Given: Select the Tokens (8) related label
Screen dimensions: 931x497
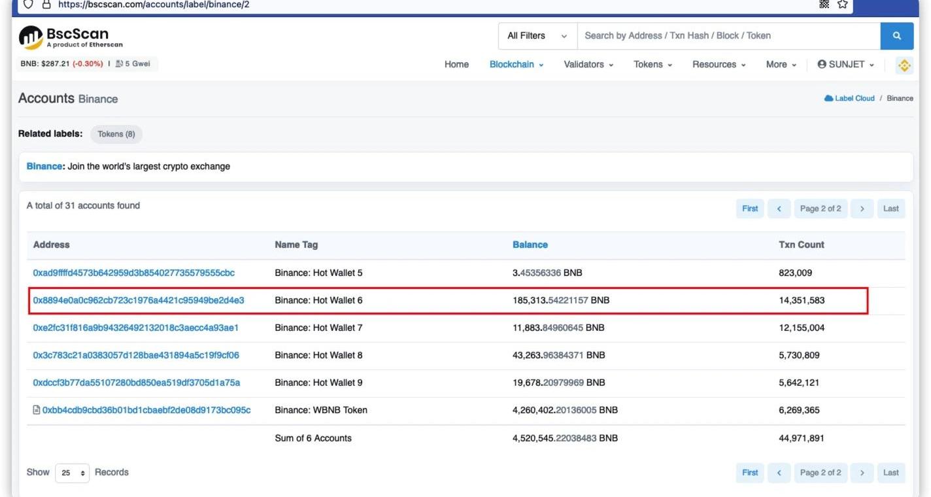Looking at the screenshot, I should (116, 134).
